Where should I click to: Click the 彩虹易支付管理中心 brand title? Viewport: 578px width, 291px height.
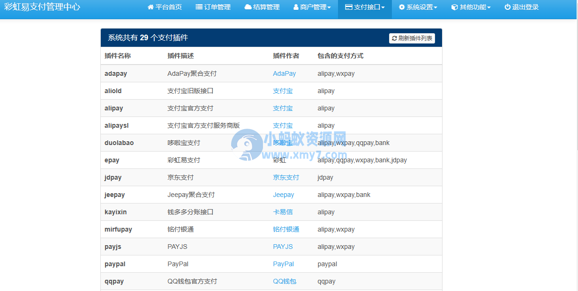pos(42,7)
